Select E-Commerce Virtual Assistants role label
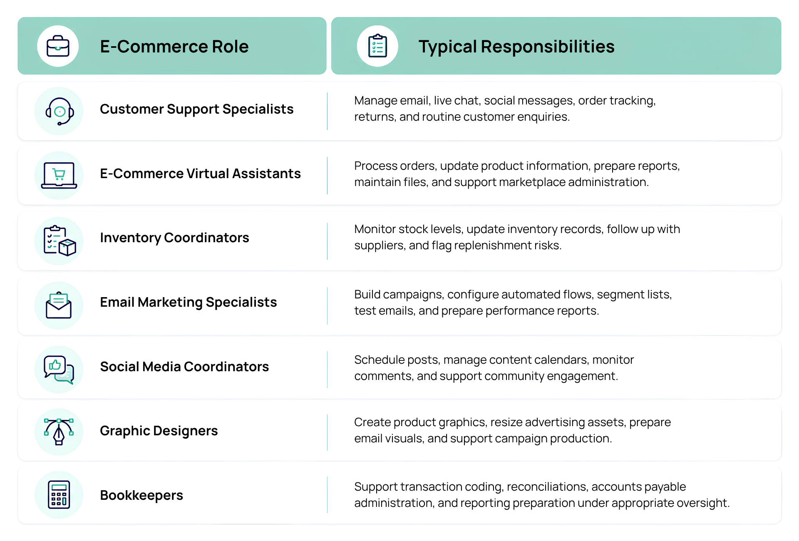The height and width of the screenshot is (541, 799). coord(200,174)
